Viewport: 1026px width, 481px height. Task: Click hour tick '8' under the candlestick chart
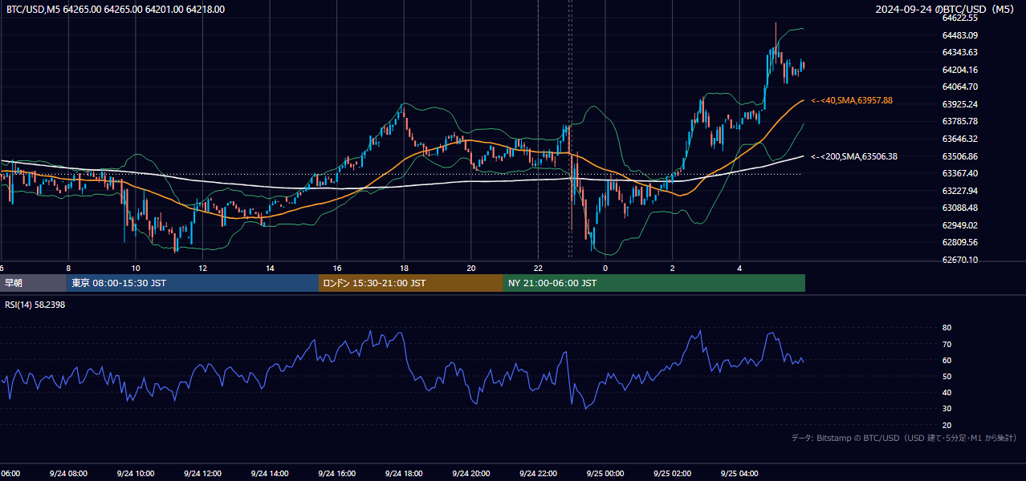(x=68, y=269)
